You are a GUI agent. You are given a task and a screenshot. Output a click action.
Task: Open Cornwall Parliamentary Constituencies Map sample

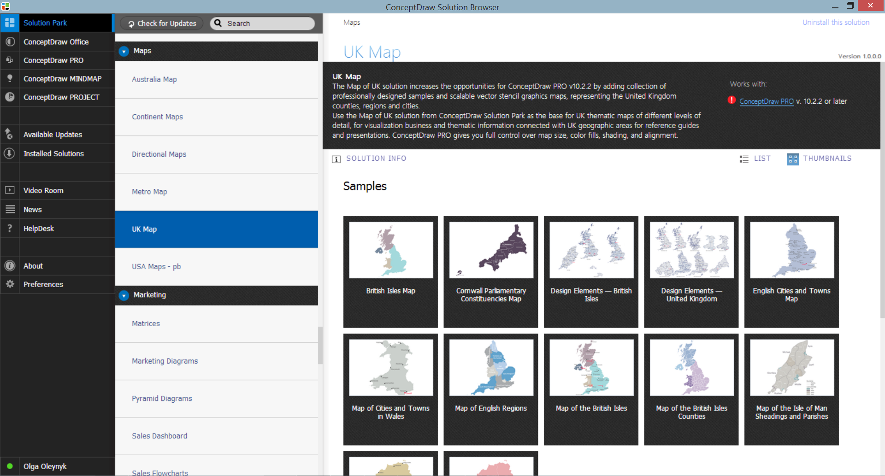tap(491, 272)
